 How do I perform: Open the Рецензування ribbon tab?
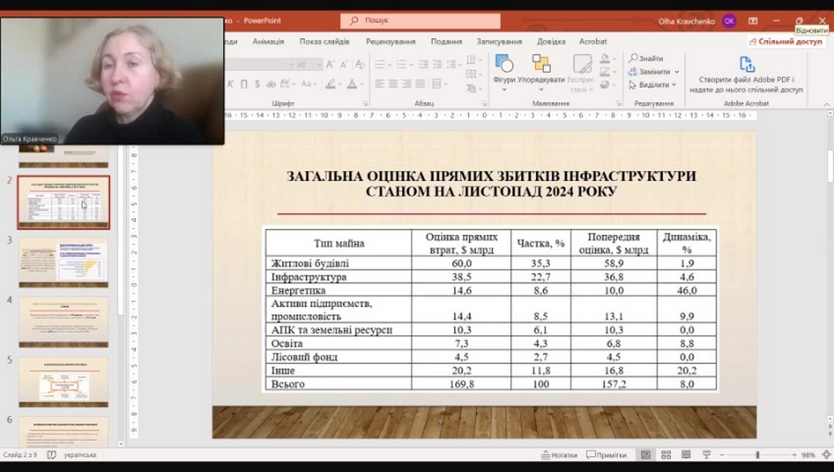coord(390,42)
